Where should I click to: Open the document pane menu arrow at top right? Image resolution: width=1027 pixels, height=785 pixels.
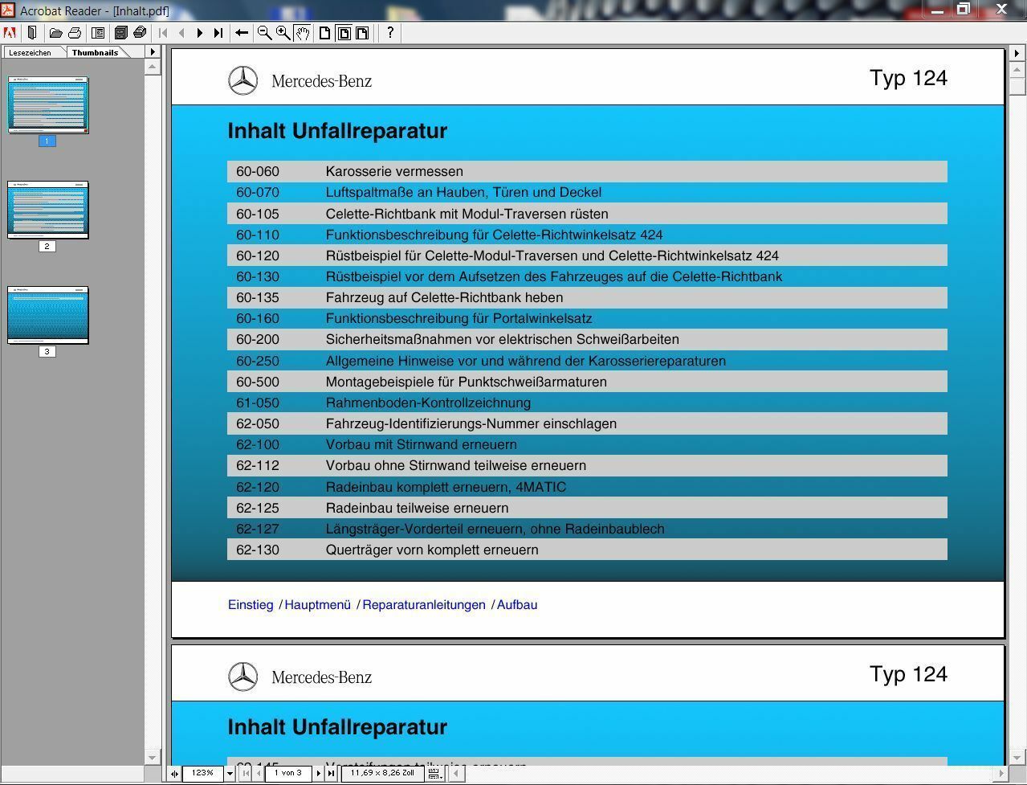coord(1017,54)
